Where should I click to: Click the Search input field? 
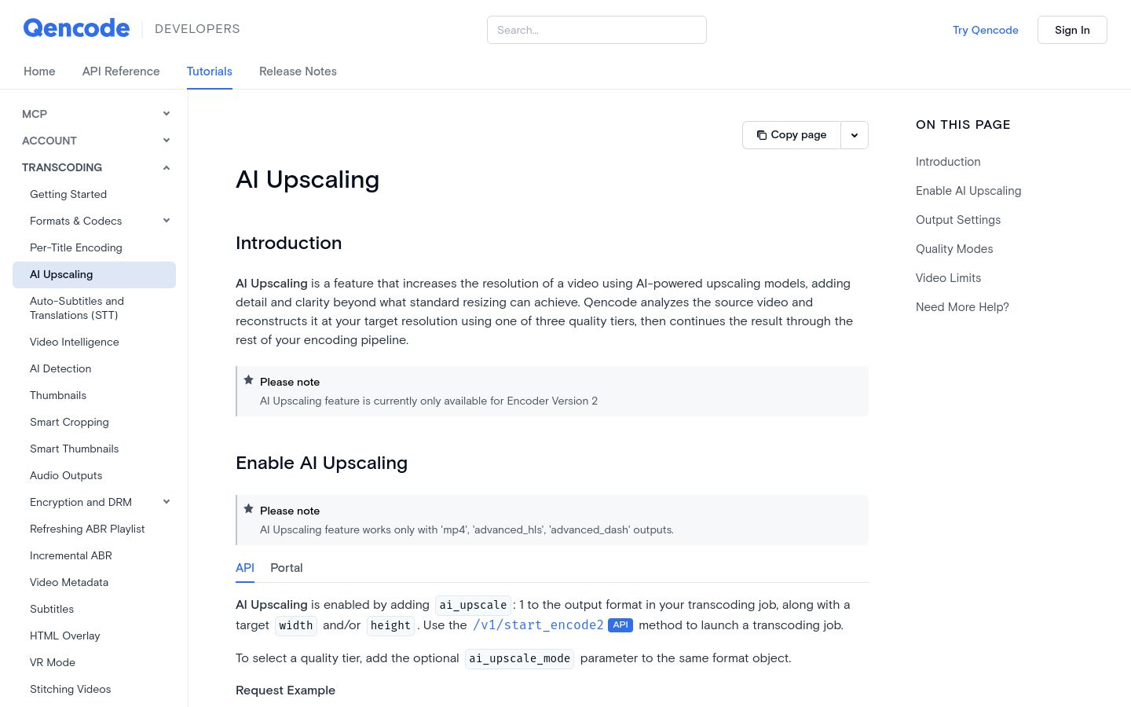click(597, 30)
